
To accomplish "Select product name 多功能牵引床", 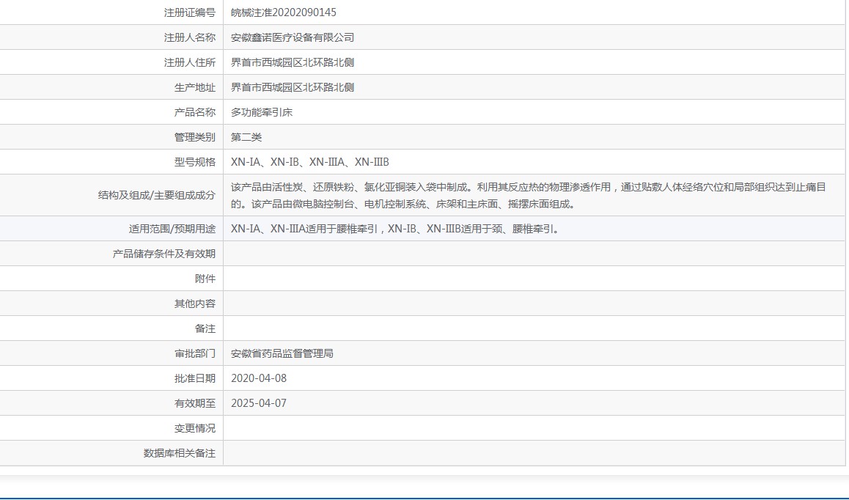I will point(262,112).
